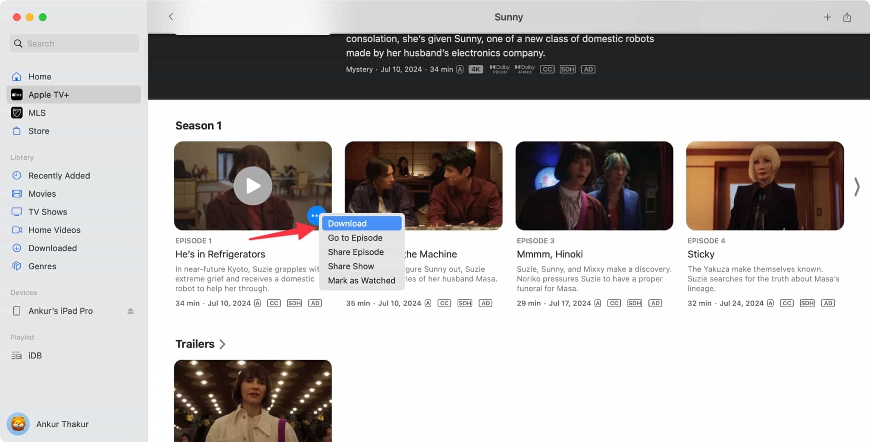Open the Apple TV+ sidebar entry
The image size is (870, 442).
(x=74, y=94)
